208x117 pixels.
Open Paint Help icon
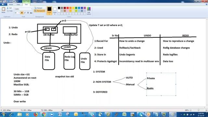click(206, 4)
